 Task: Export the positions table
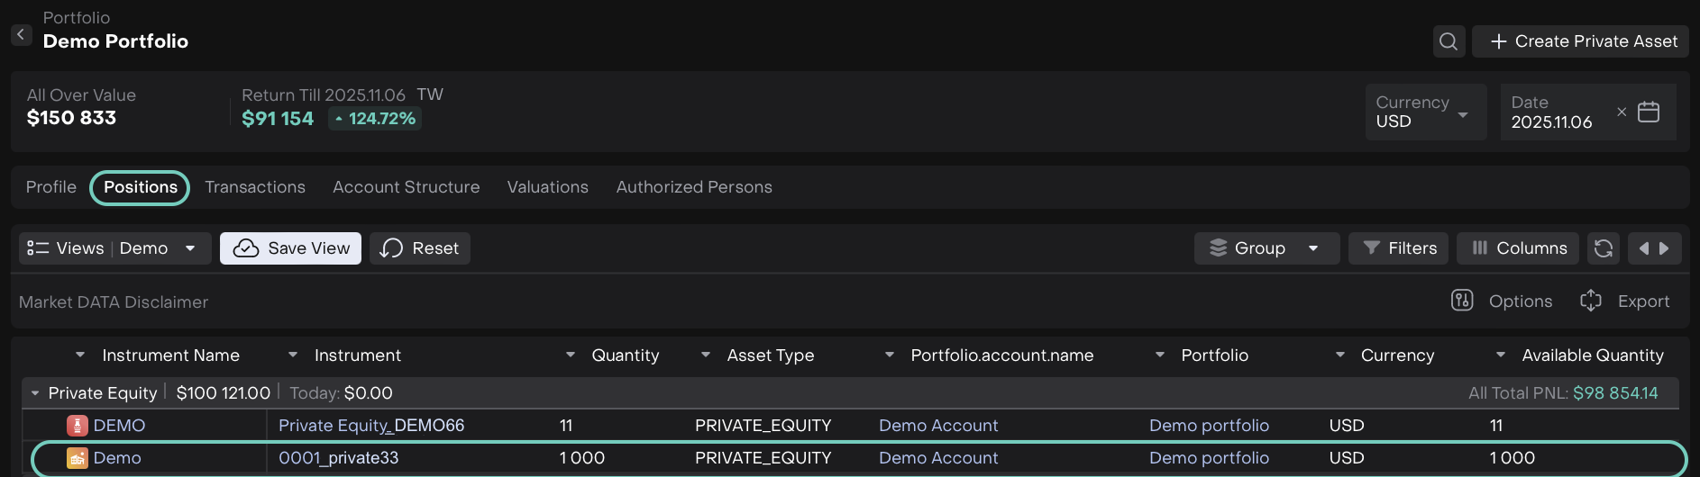coord(1625,301)
